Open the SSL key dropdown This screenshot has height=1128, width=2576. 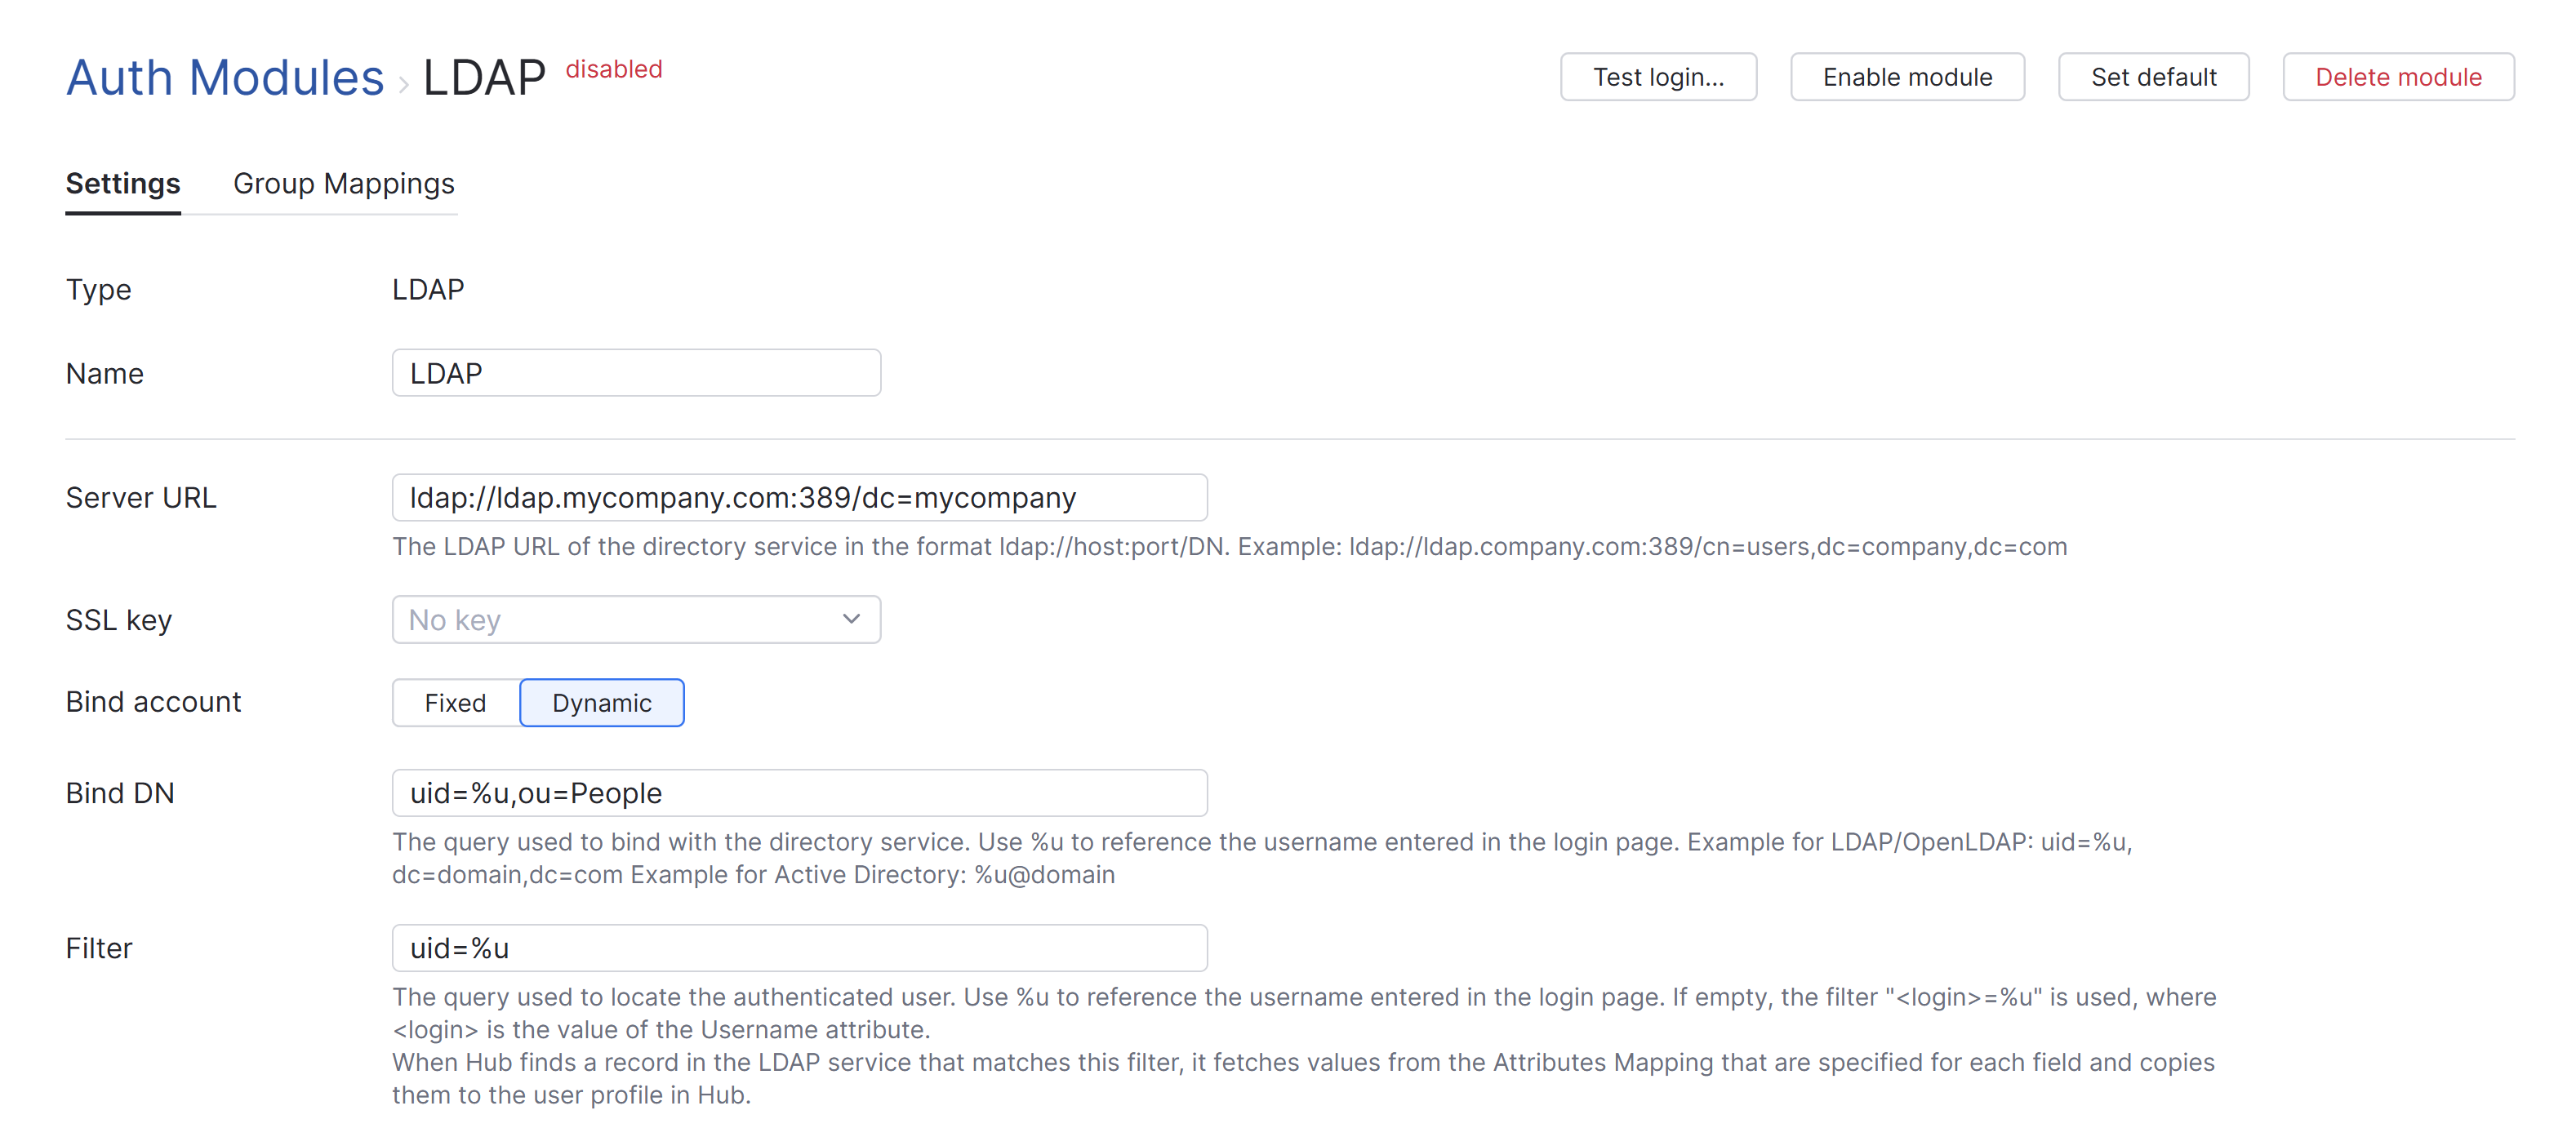tap(636, 619)
